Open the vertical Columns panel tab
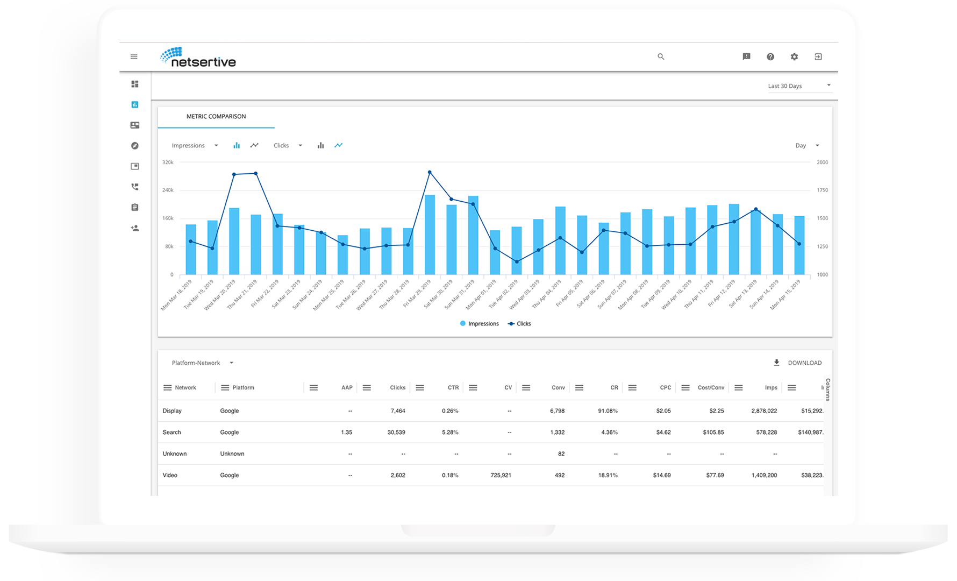 [828, 389]
